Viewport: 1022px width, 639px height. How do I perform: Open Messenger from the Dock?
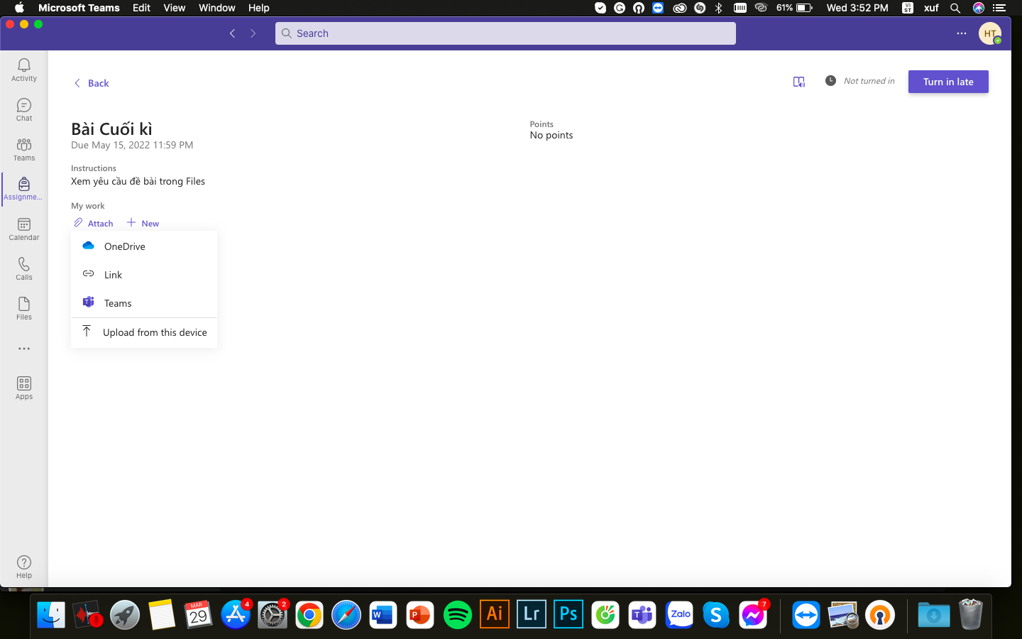pos(752,615)
